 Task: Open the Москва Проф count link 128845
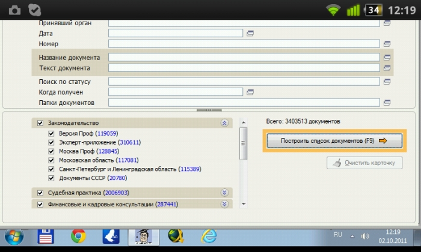108,151
